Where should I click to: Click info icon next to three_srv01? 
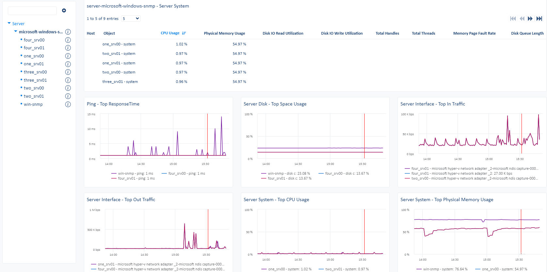(x=68, y=80)
